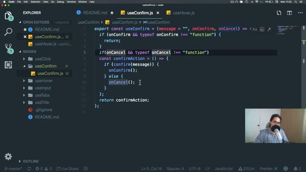Open the Apple menu
306x172 pixels.
tap(4, 2)
